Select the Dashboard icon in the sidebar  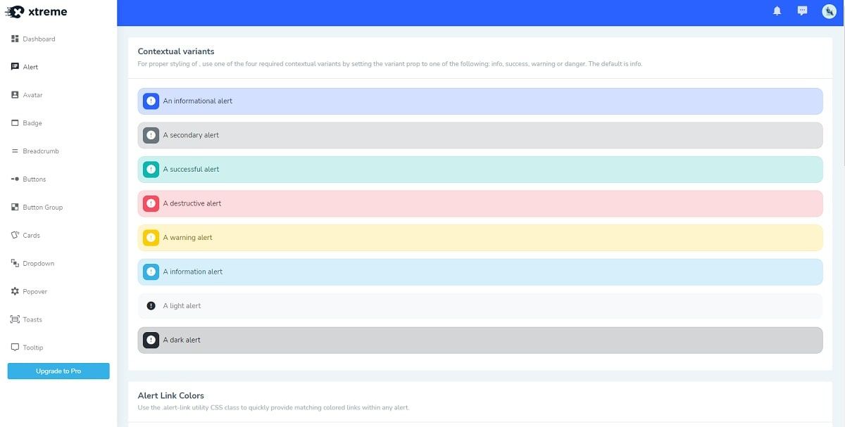click(15, 39)
